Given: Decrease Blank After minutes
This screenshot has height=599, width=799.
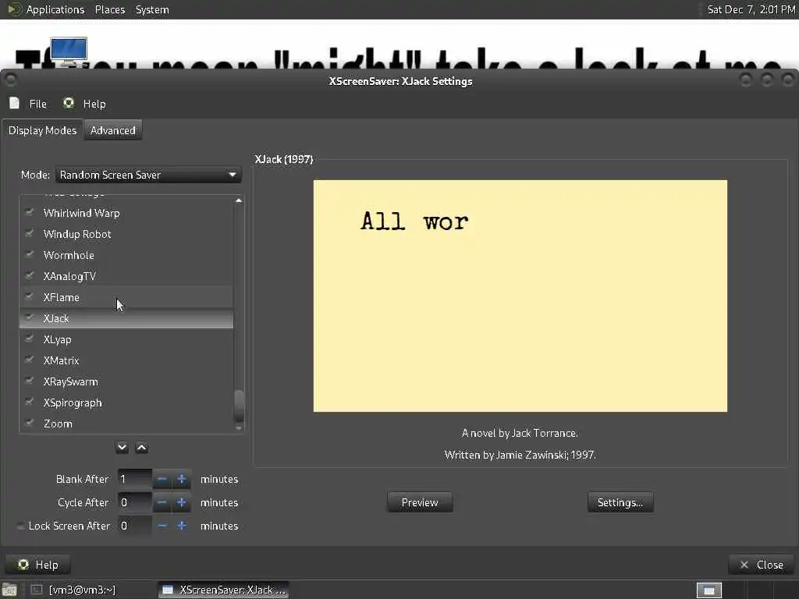Looking at the screenshot, I should (162, 479).
